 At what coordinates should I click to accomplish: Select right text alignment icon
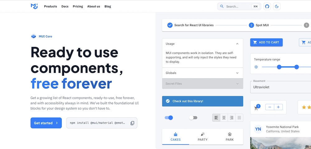[231, 118]
